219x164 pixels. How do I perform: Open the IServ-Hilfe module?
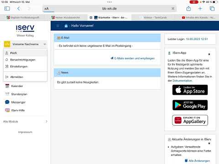(15, 110)
